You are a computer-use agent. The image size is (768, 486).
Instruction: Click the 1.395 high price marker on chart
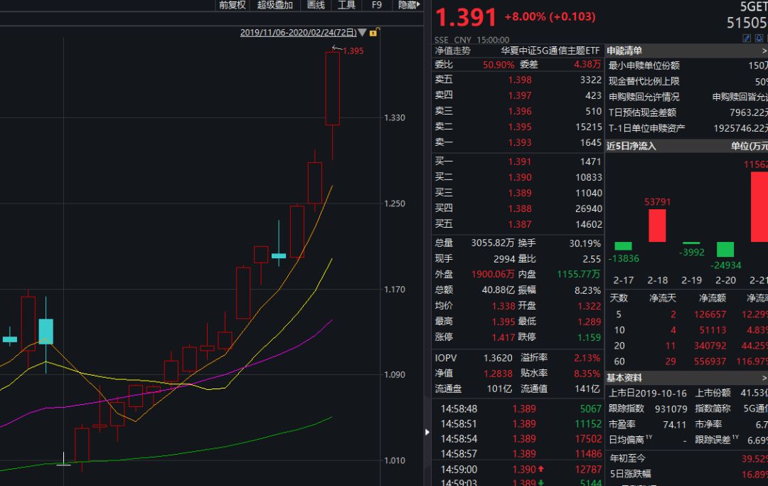click(353, 51)
